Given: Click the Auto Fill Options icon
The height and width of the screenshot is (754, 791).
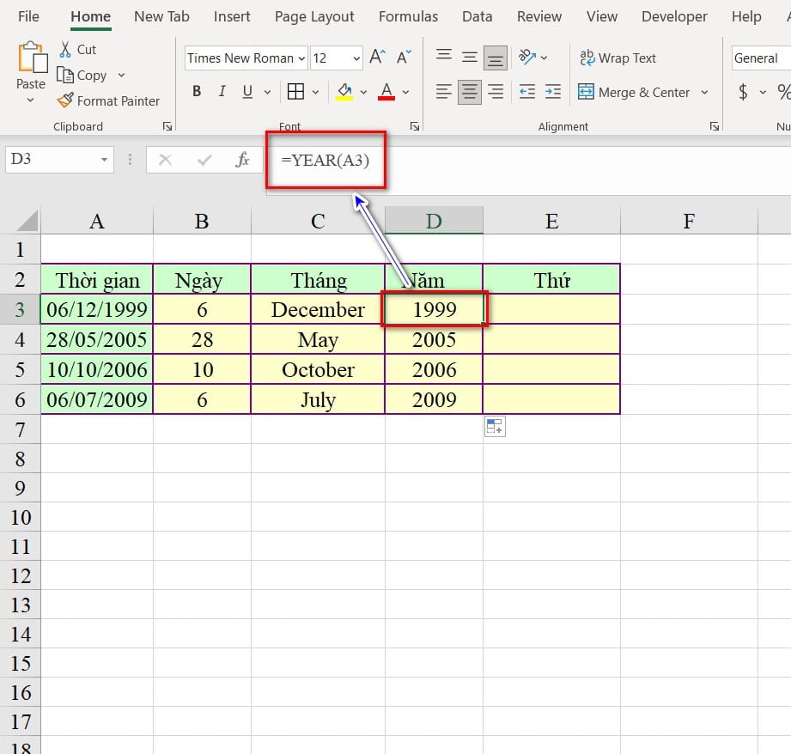Looking at the screenshot, I should (495, 426).
